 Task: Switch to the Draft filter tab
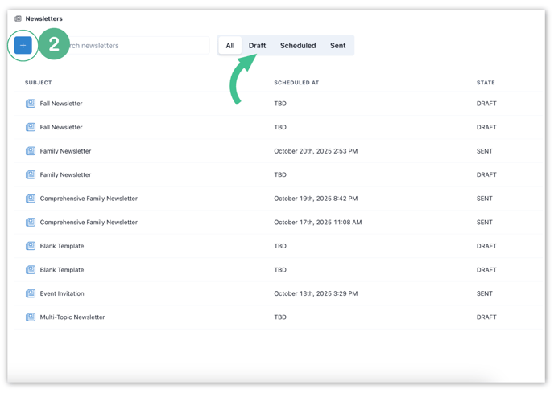coord(257,46)
